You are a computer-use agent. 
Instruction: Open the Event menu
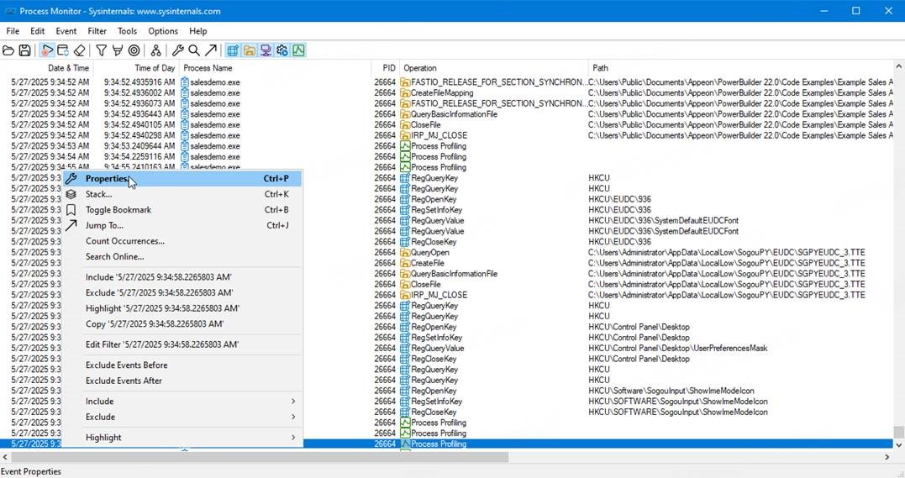click(66, 31)
